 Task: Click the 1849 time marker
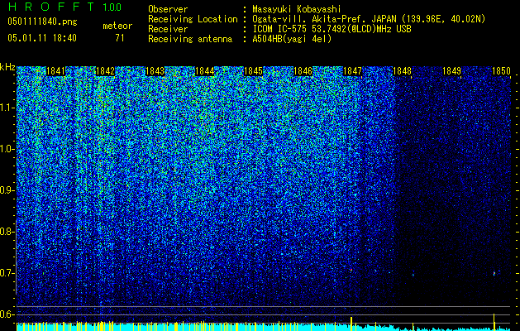coord(451,71)
